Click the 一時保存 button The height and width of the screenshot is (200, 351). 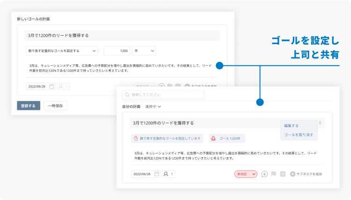click(x=55, y=106)
